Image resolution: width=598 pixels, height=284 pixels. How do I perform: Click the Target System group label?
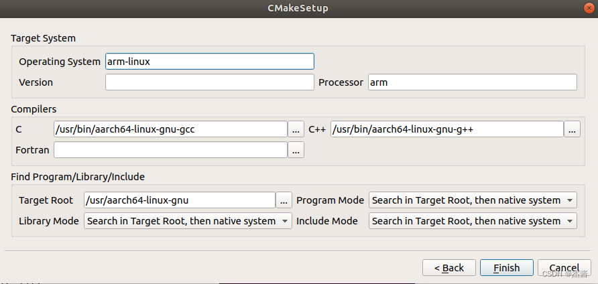click(x=43, y=38)
